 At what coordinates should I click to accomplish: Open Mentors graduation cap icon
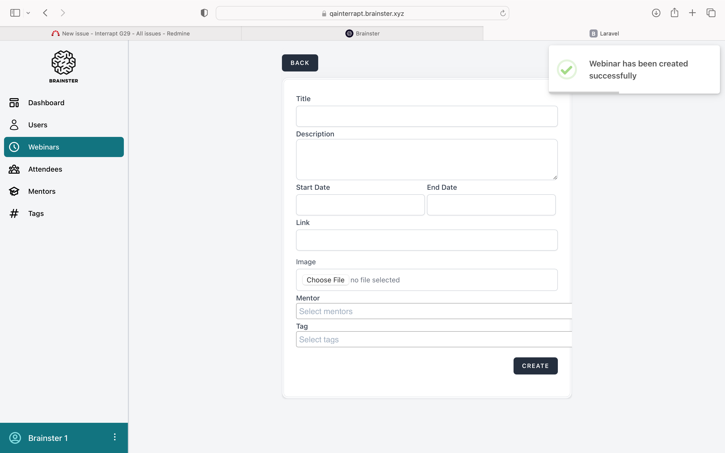[x=14, y=192]
